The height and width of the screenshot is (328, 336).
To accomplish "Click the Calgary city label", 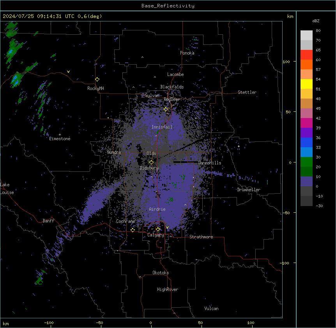I will (156, 235).
